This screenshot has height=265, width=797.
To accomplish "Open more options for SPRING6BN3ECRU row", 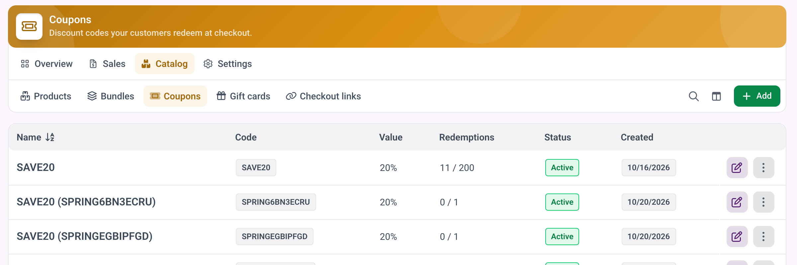I will tap(763, 202).
